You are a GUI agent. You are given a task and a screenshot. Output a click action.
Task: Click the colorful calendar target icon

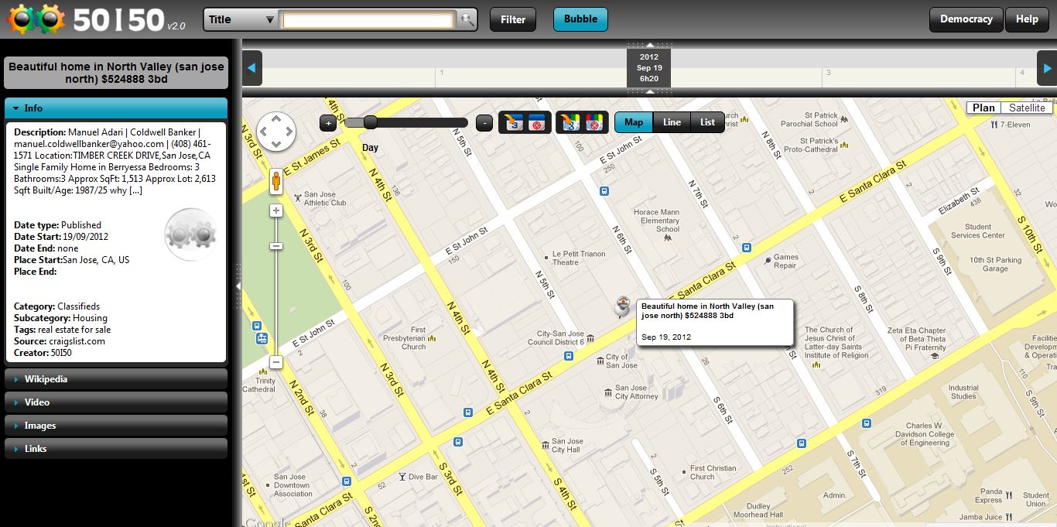point(593,122)
